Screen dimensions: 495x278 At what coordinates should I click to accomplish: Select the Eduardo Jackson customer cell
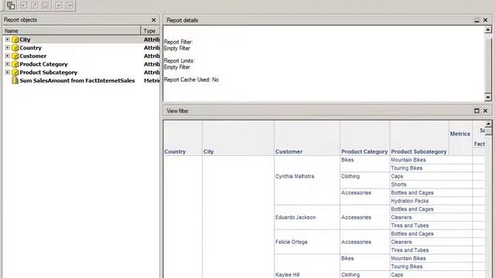(307, 217)
